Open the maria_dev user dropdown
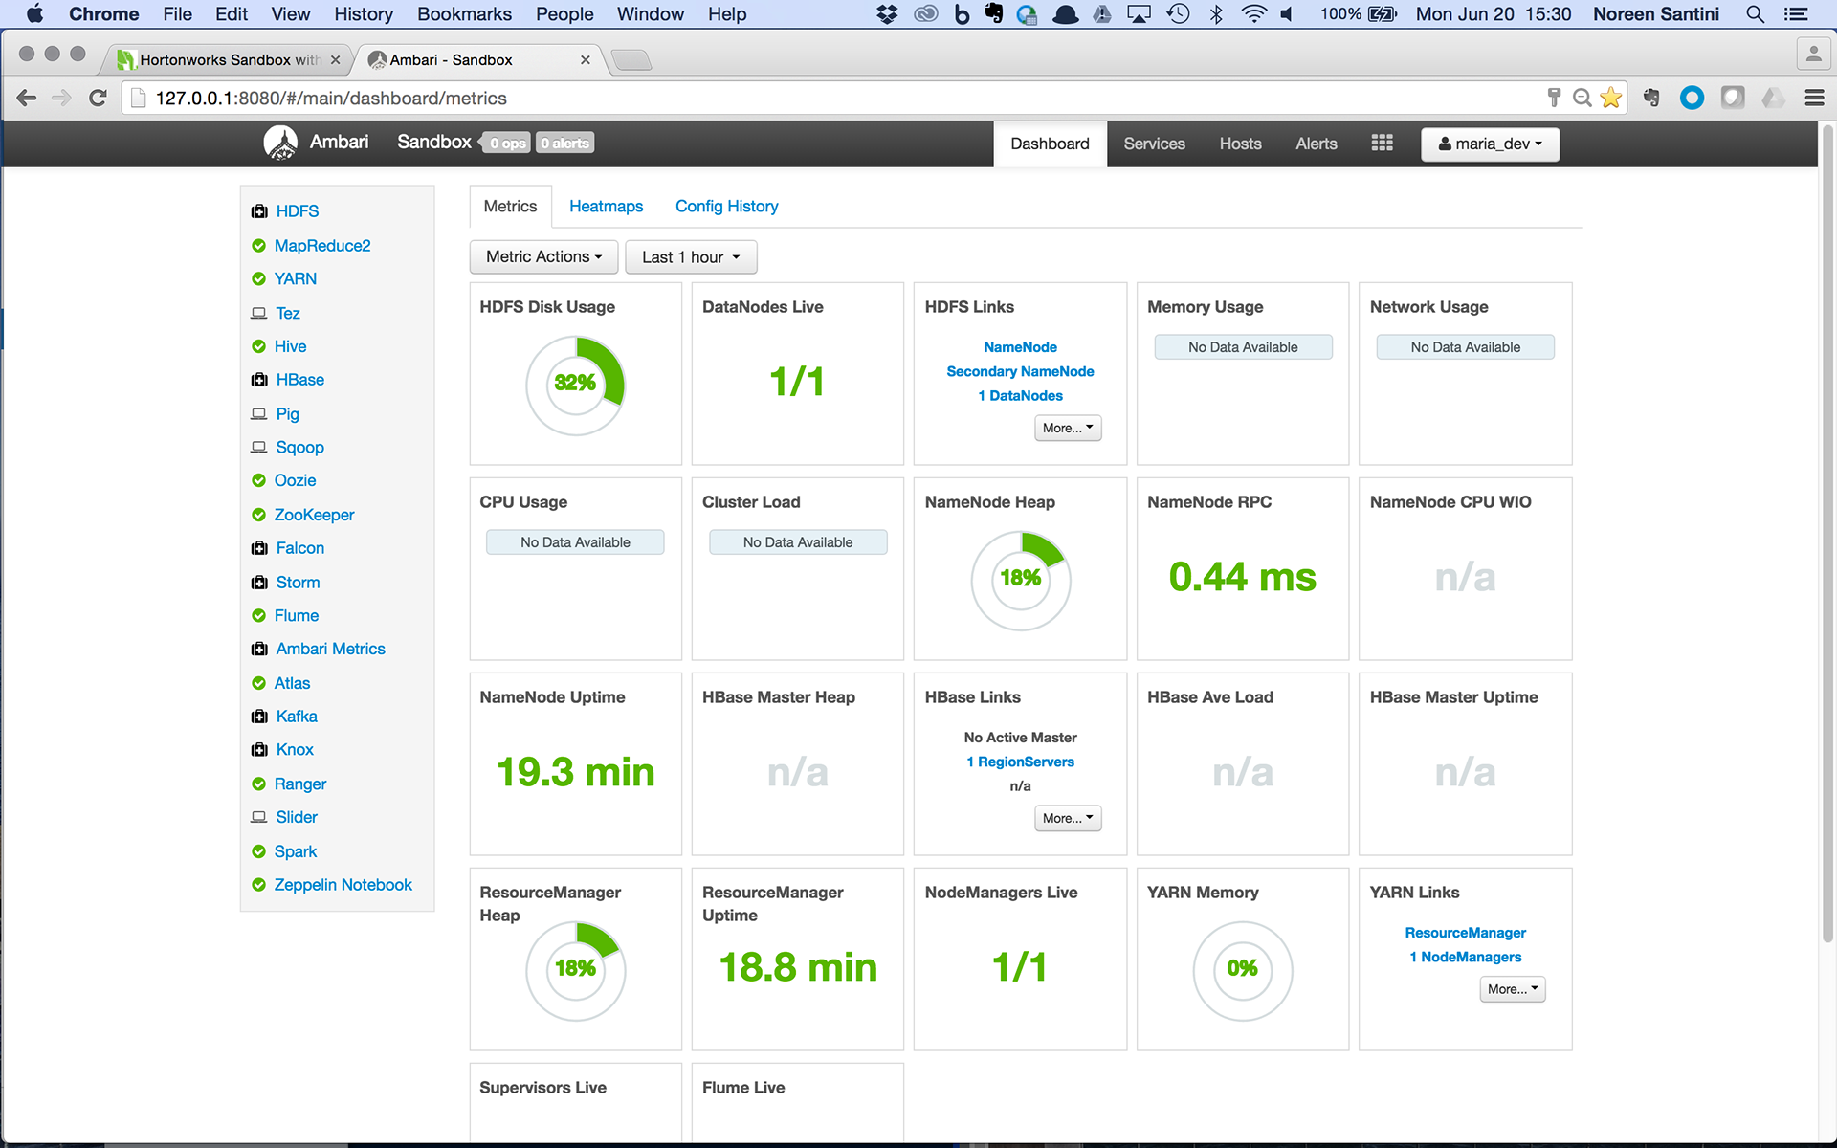The height and width of the screenshot is (1148, 1837). click(1490, 143)
